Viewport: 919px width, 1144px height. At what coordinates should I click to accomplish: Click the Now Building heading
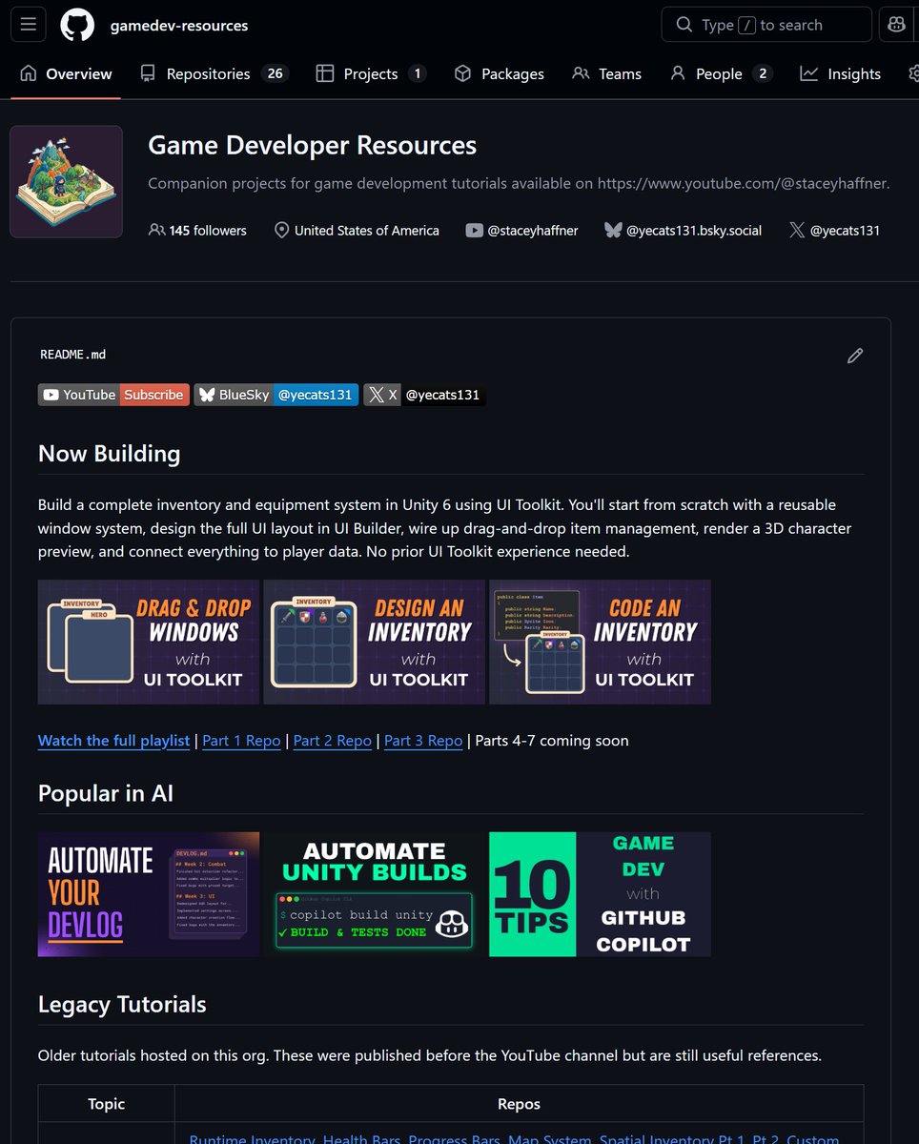pyautogui.click(x=110, y=454)
